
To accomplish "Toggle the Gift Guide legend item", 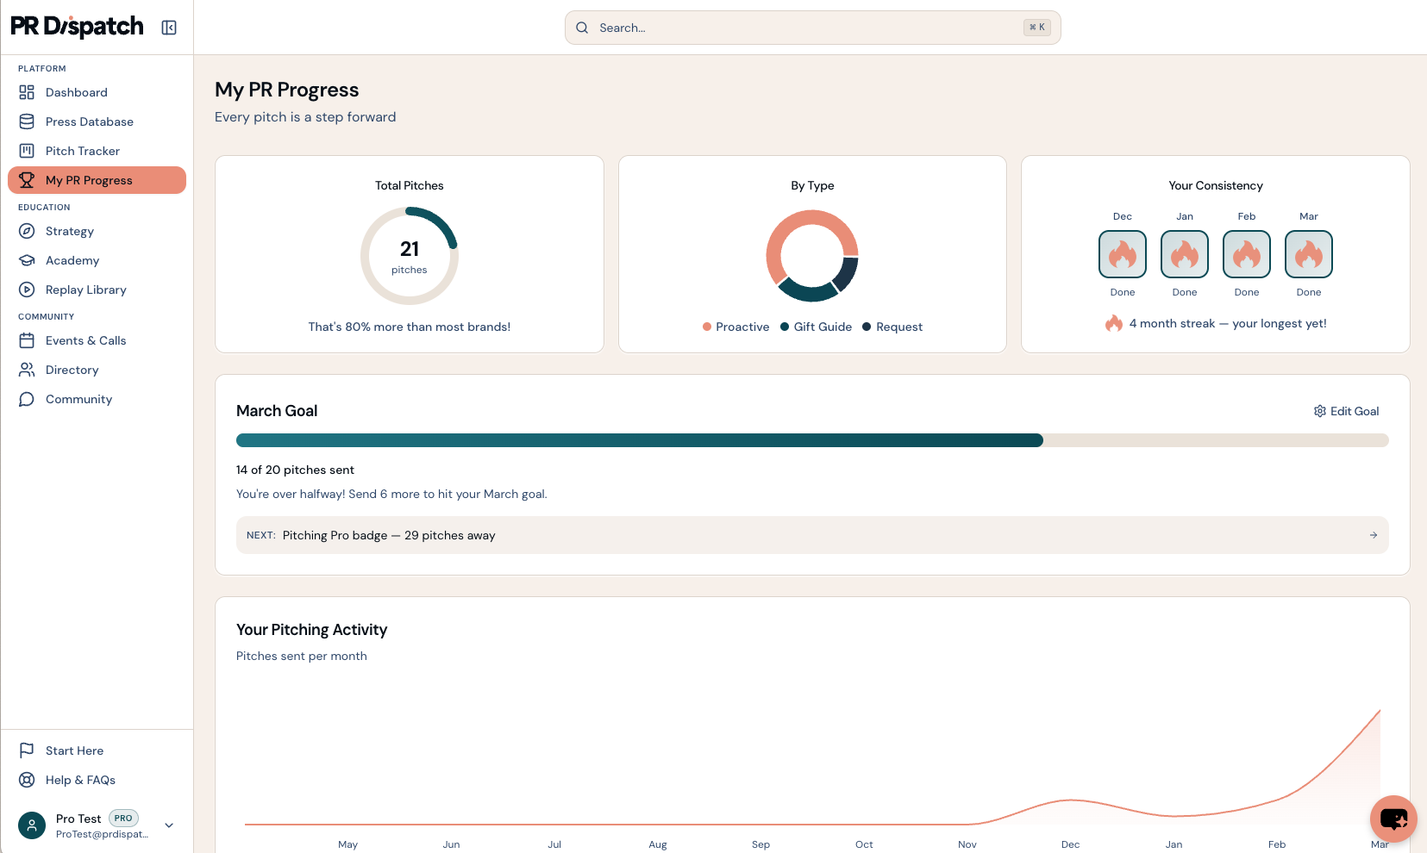I will click(816, 327).
